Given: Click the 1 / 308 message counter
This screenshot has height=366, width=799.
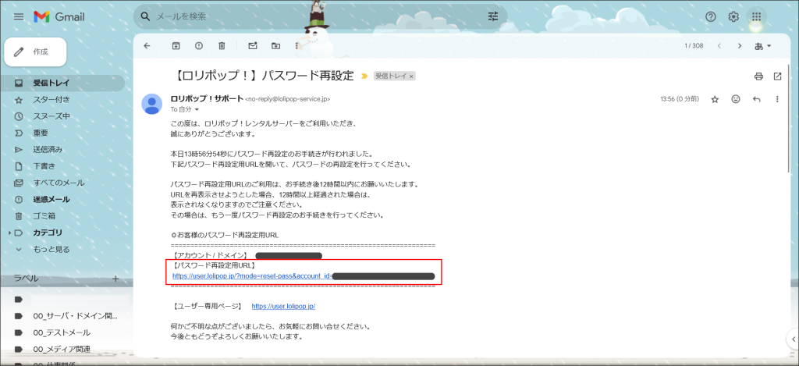Looking at the screenshot, I should click(694, 46).
